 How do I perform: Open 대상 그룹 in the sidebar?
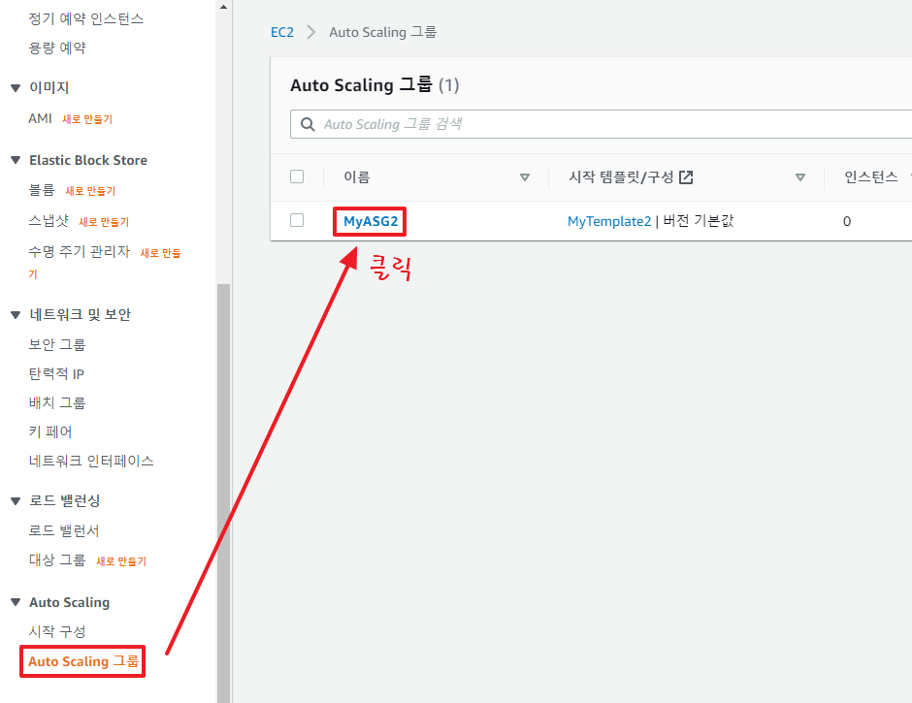tap(57, 559)
